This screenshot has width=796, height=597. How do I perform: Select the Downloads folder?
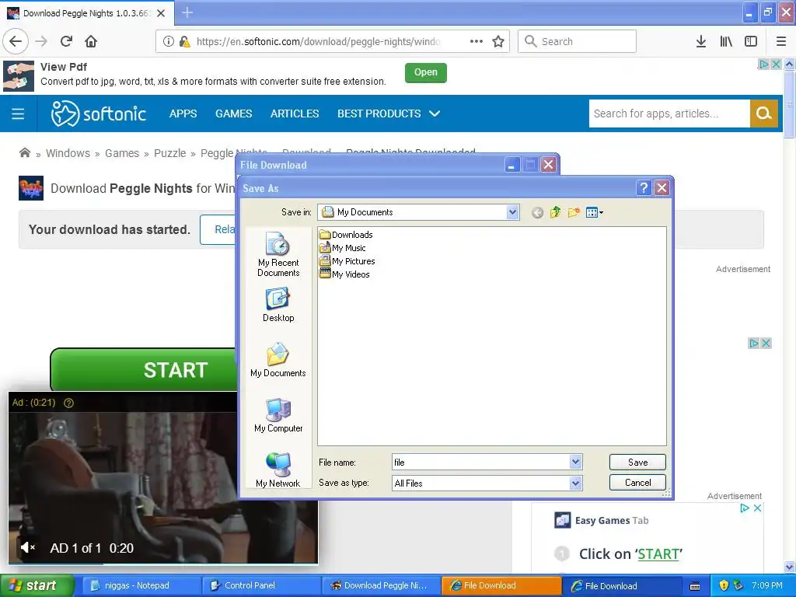[346, 235]
